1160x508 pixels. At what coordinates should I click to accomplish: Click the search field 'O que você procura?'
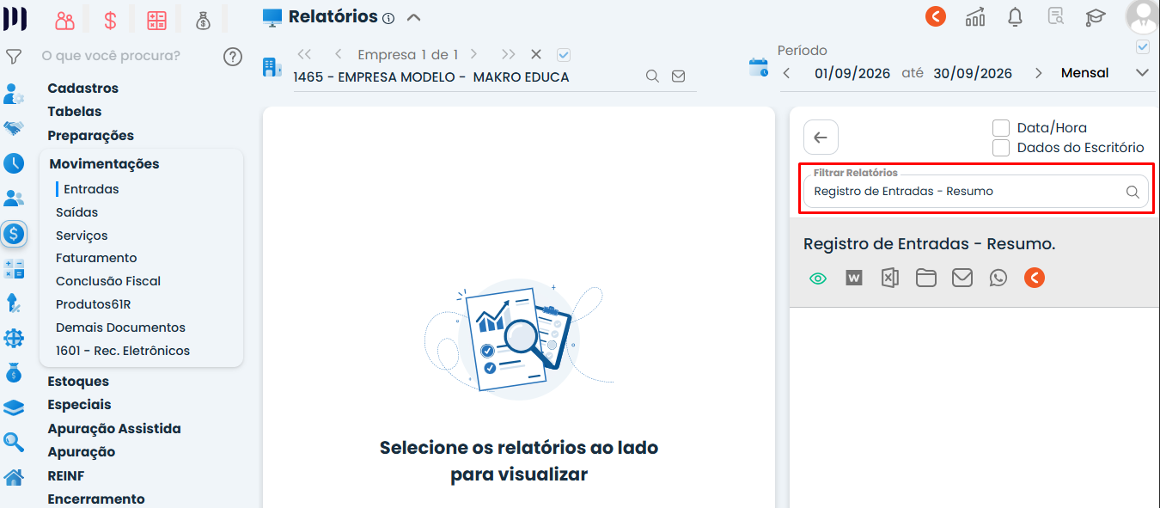coord(111,56)
